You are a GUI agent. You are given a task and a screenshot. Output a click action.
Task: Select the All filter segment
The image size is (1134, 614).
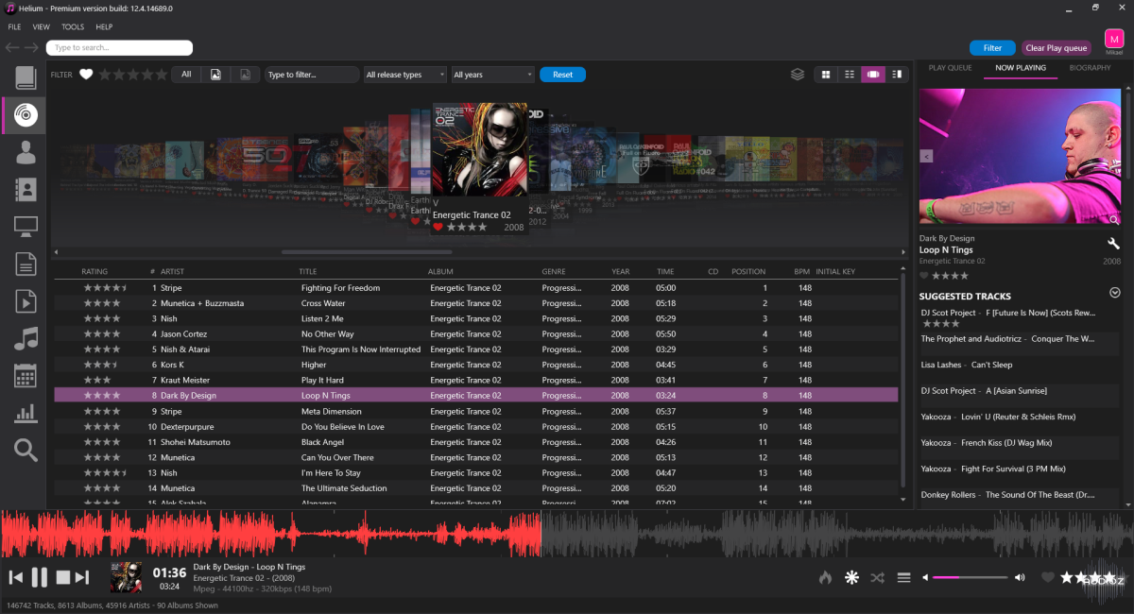click(x=186, y=75)
